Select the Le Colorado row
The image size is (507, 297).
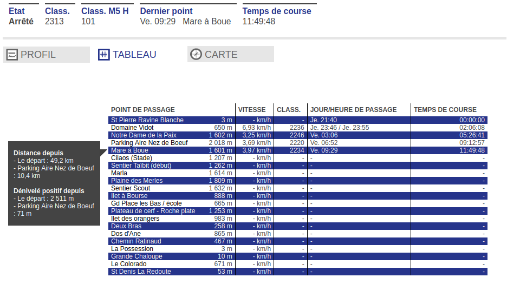(x=298, y=264)
